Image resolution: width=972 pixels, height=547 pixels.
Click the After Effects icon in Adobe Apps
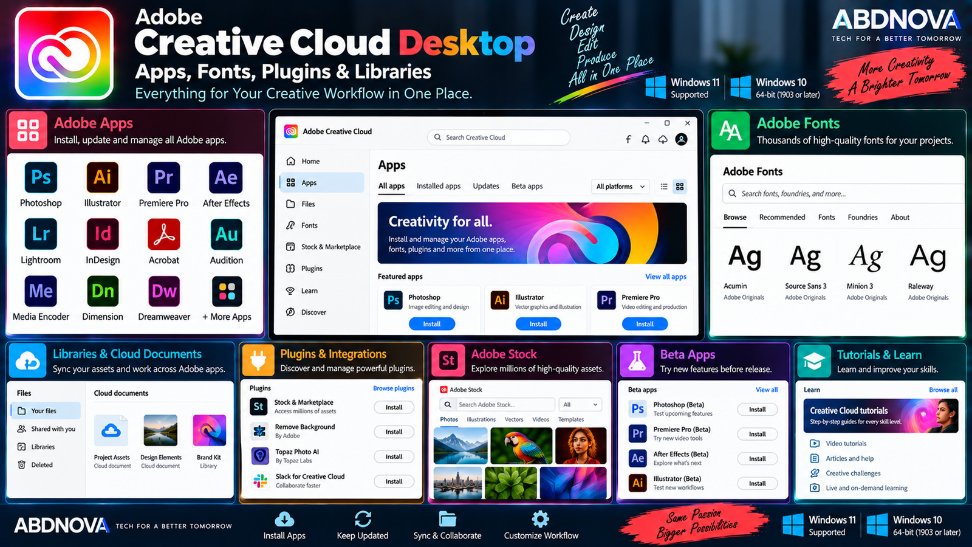click(x=226, y=177)
